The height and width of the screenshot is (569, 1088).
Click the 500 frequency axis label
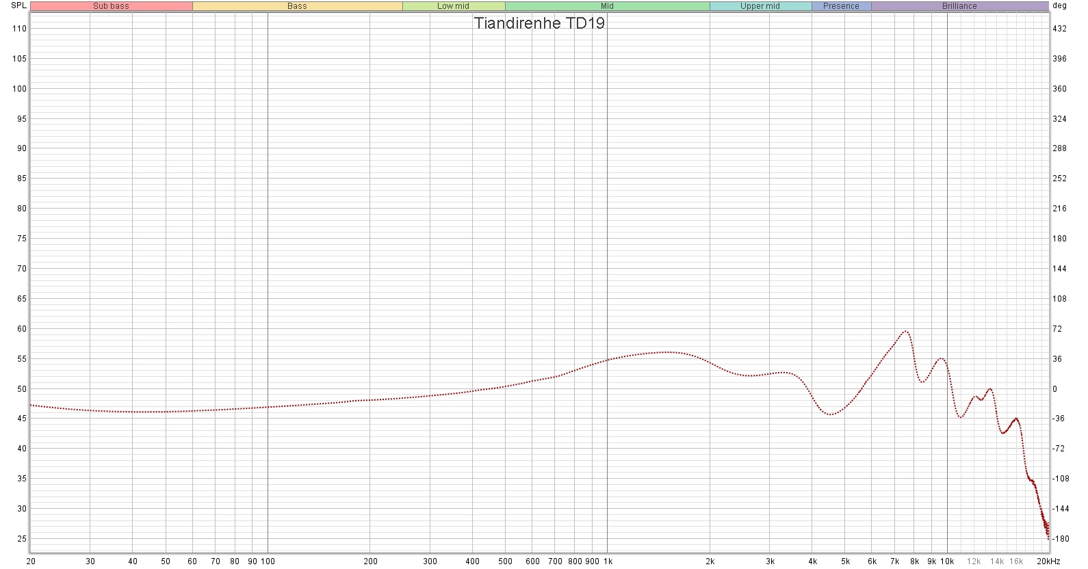(x=505, y=561)
